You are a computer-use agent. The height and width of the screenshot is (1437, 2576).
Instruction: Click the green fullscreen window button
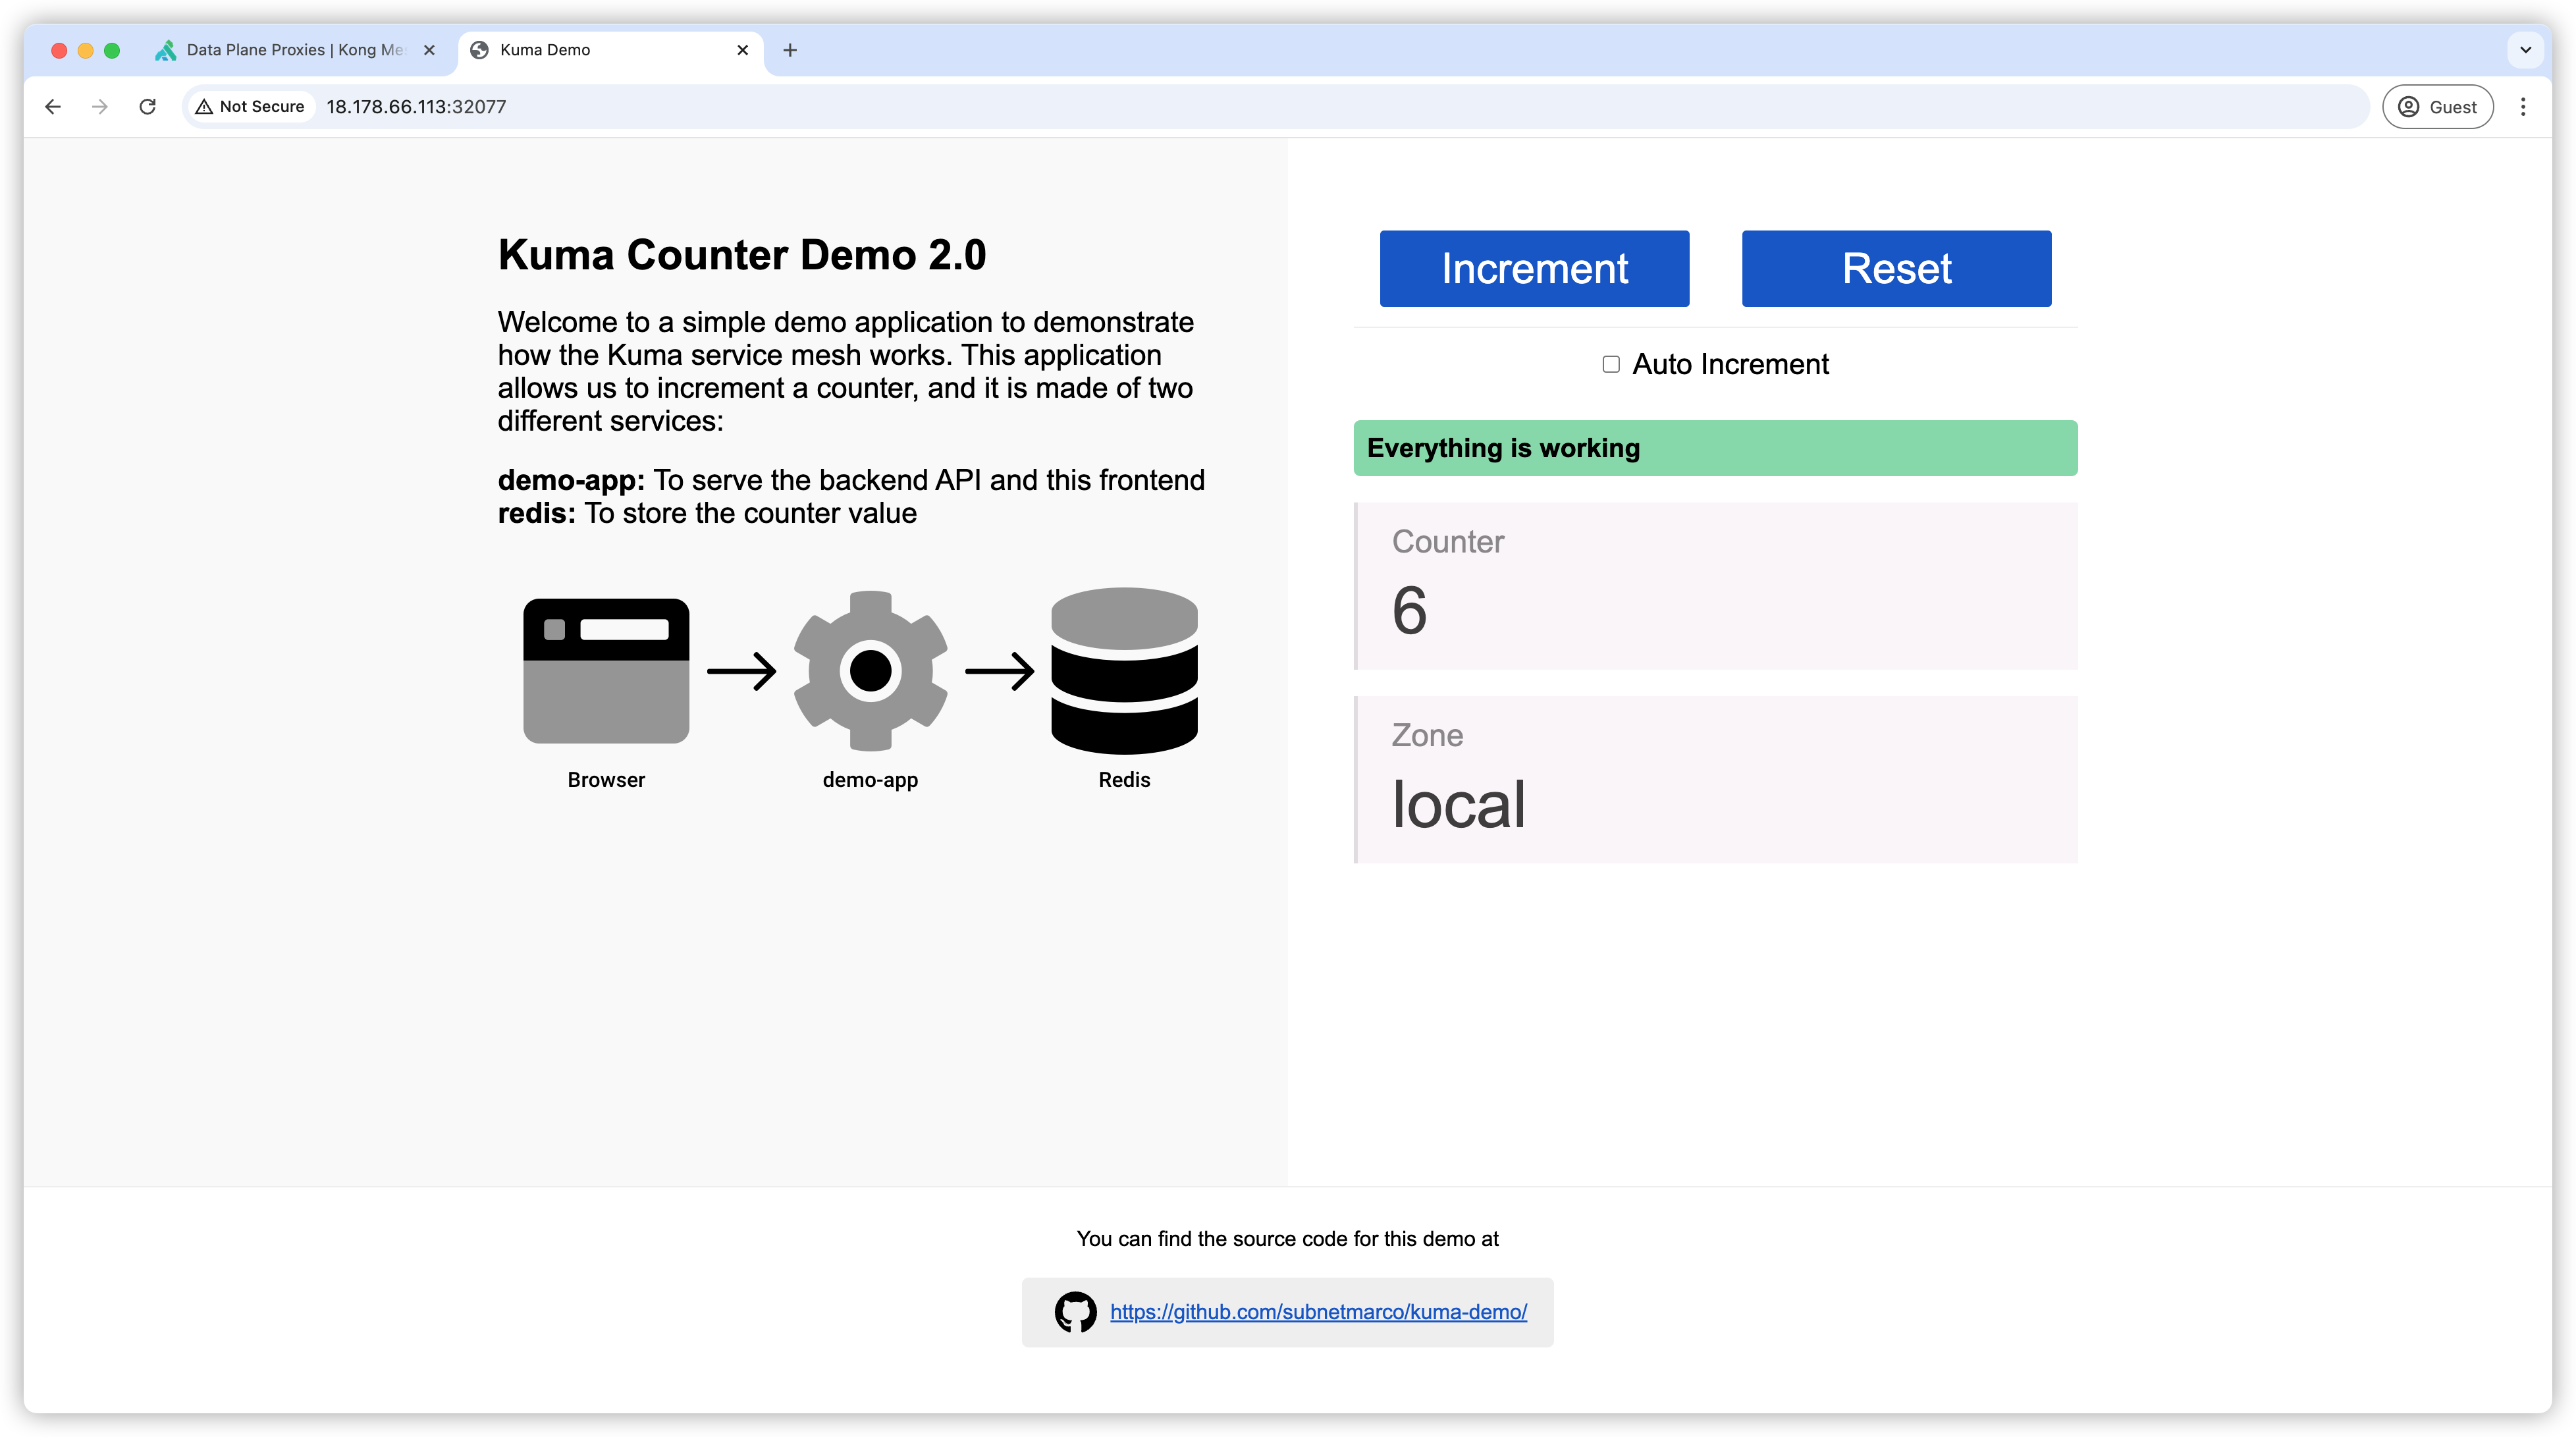112,50
